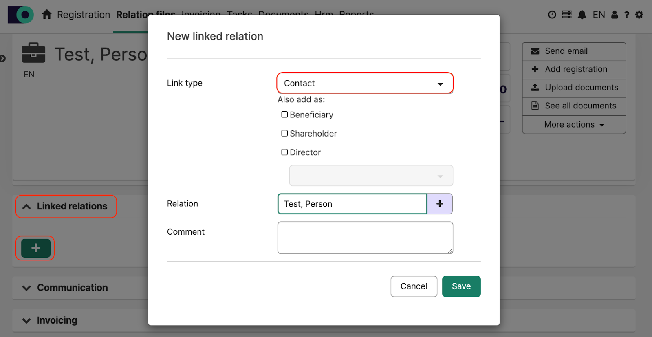Open the help question mark icon
This screenshot has width=652, height=337.
coord(627,15)
